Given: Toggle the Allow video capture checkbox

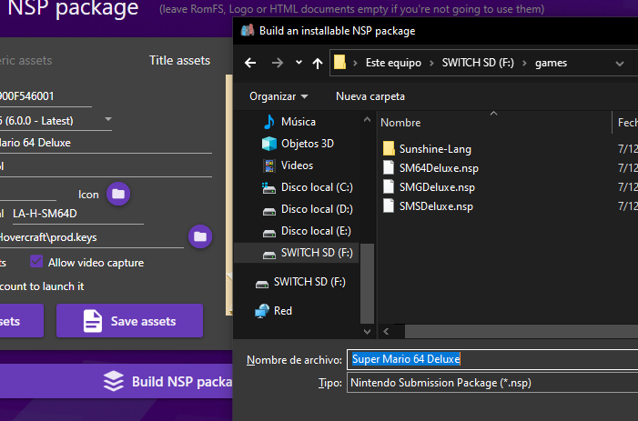Looking at the screenshot, I should coord(36,261).
